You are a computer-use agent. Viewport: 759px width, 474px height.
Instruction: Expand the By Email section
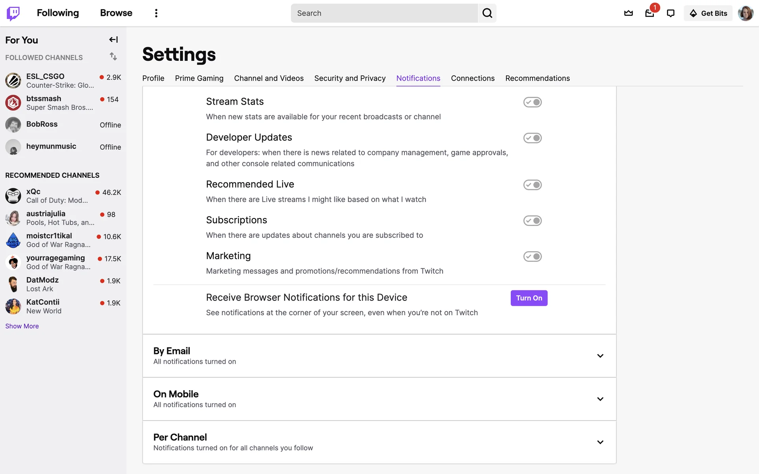click(600, 355)
